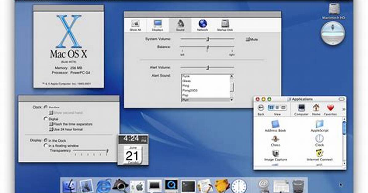Select Pong2003 alert sound
The image size is (368, 193).
click(205, 90)
